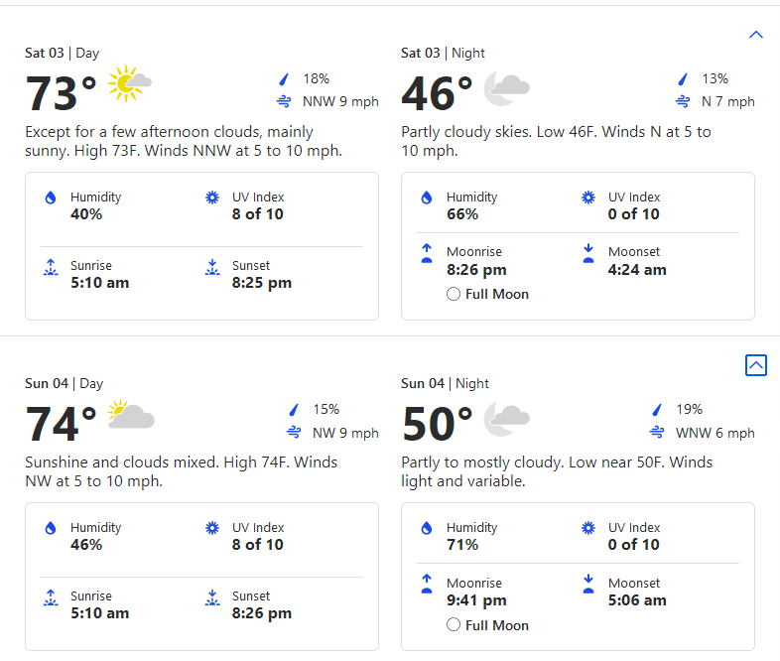Select the Sun 04 Night heading
The height and width of the screenshot is (661, 780).
pyautogui.click(x=445, y=383)
